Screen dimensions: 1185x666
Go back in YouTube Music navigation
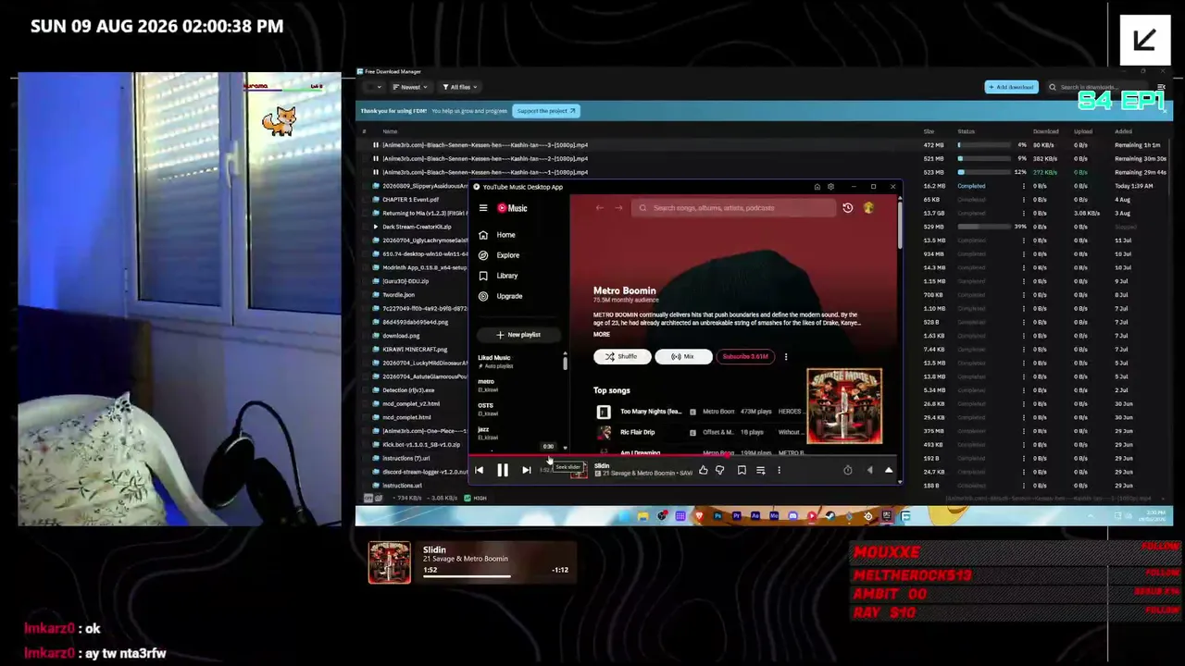pos(600,208)
